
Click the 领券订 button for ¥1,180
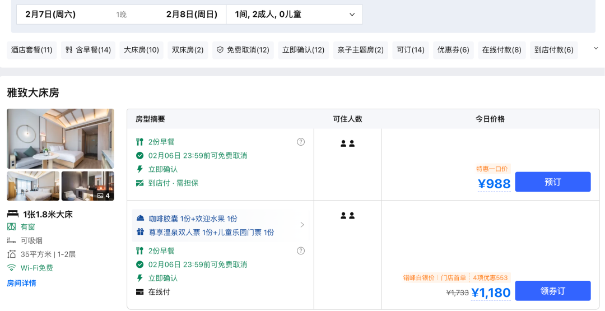(553, 291)
